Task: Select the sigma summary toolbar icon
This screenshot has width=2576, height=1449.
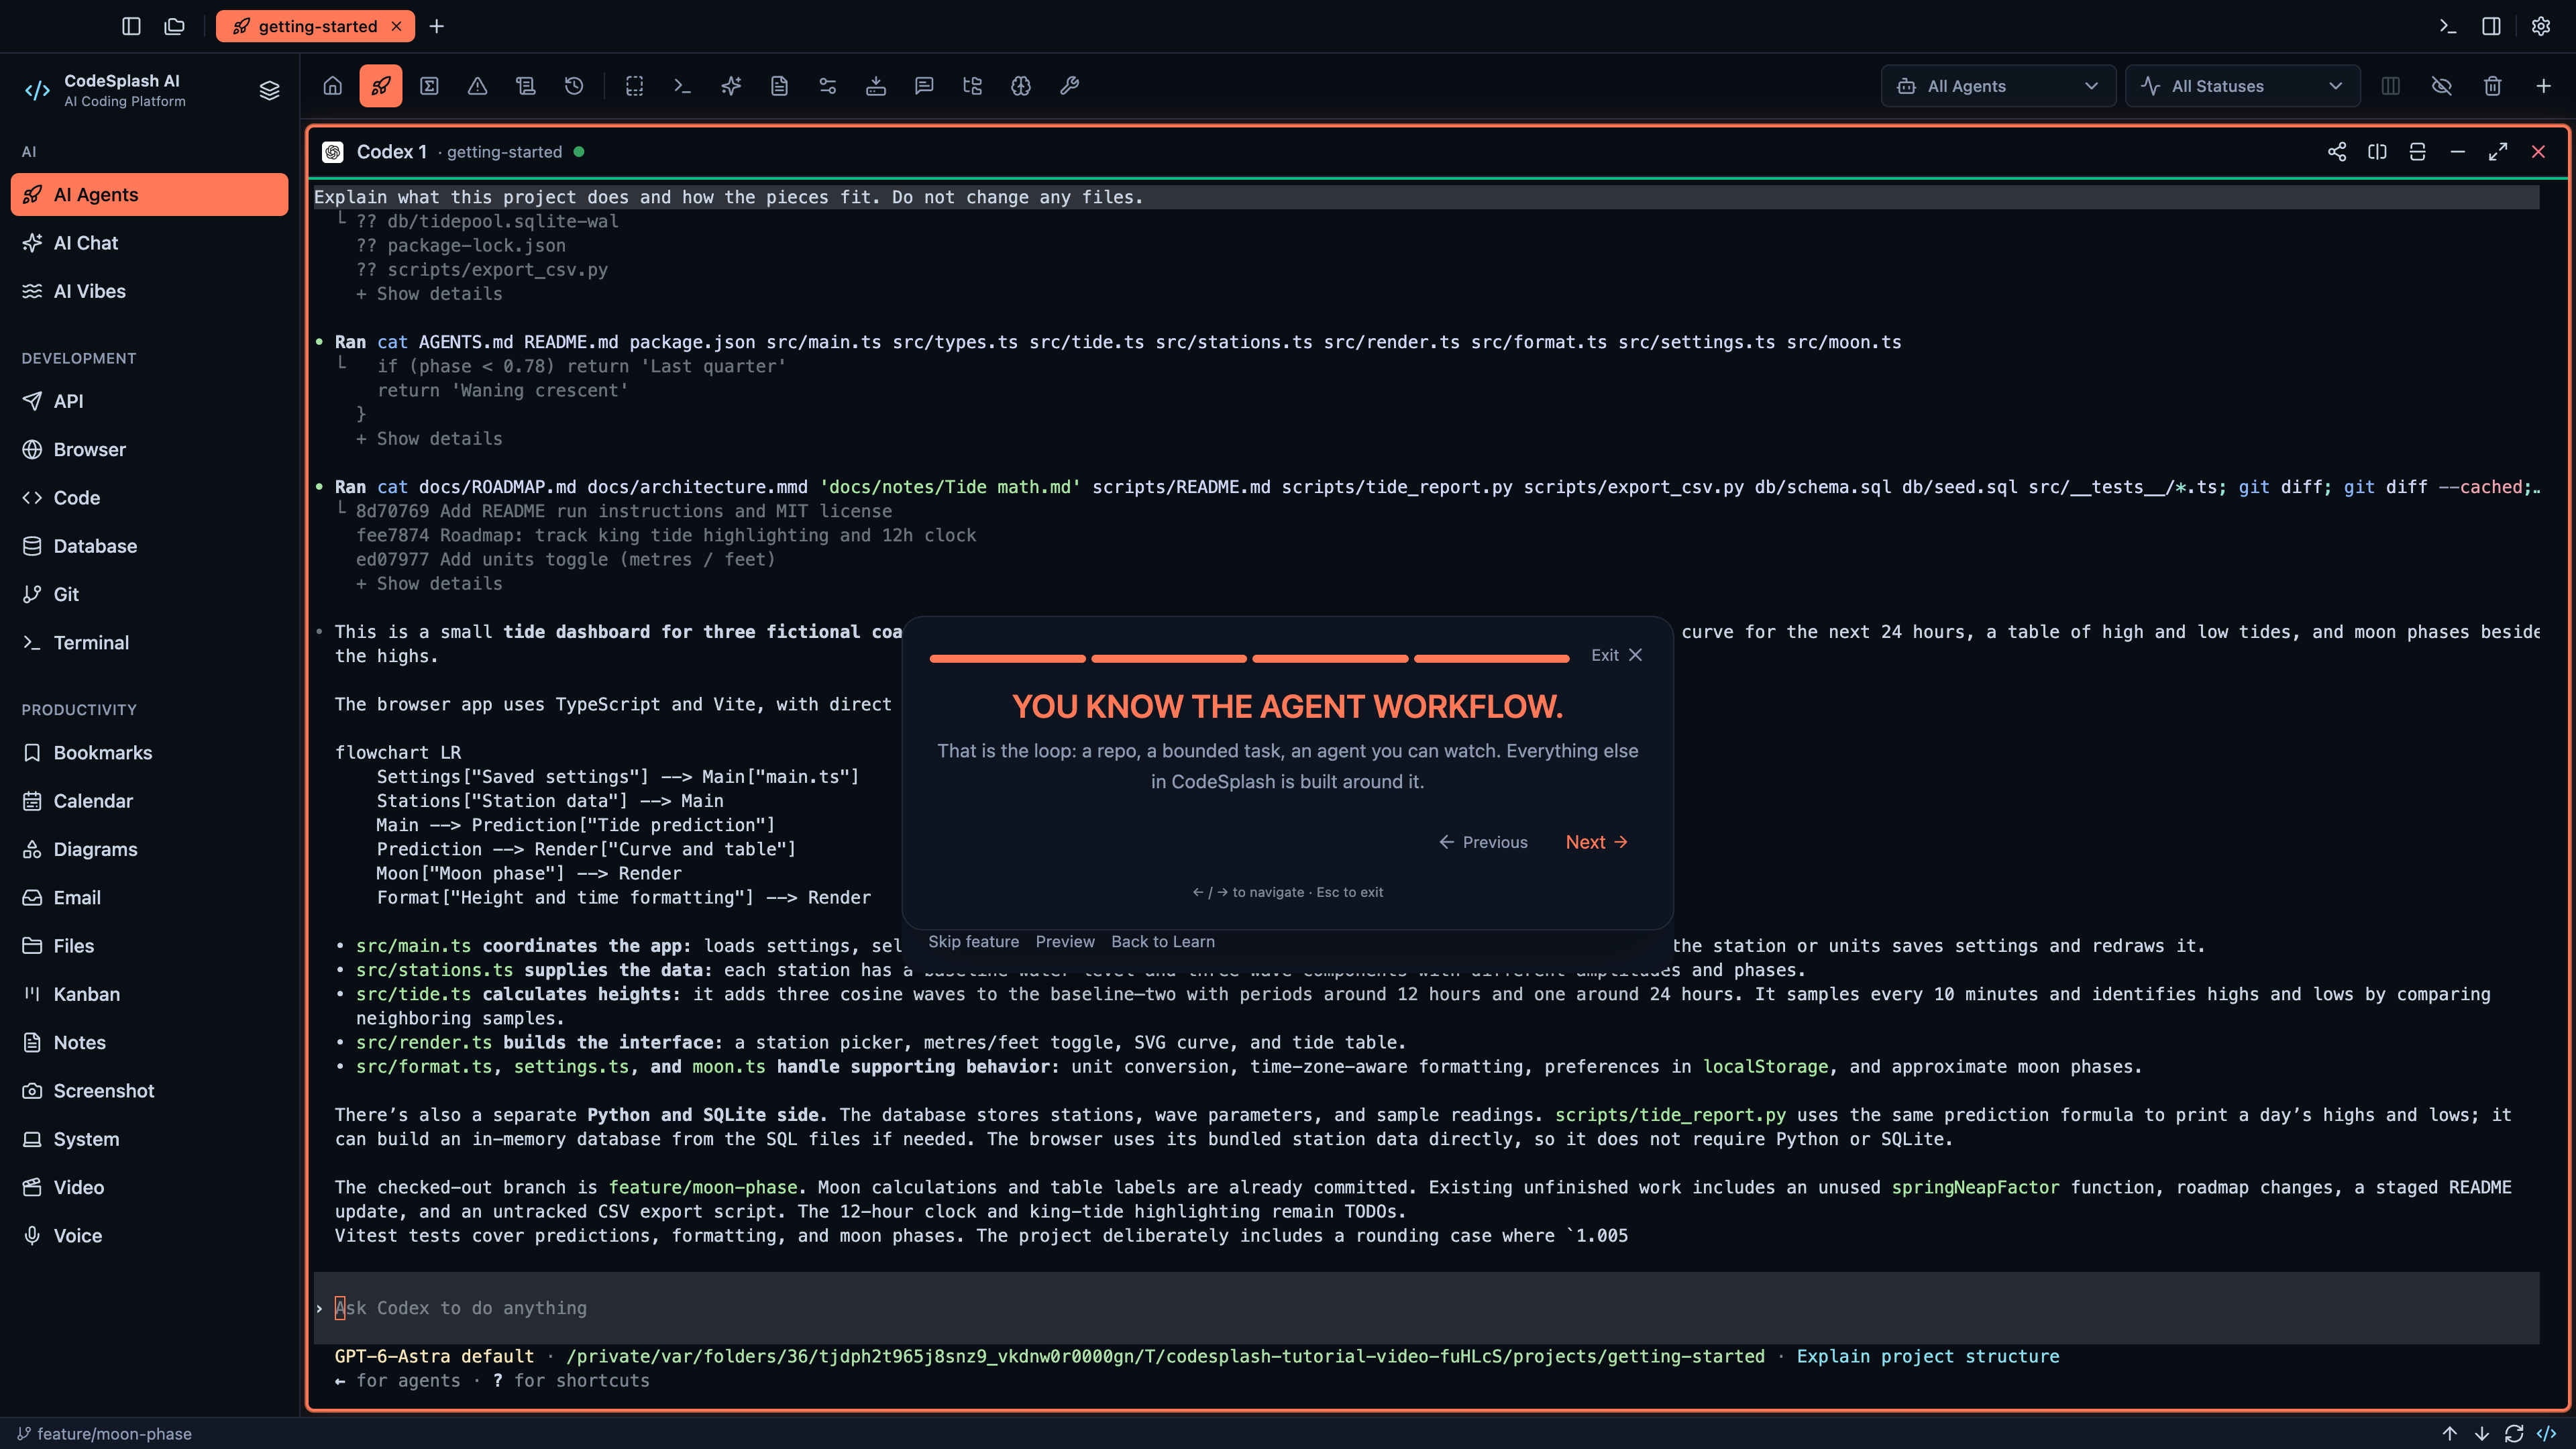Action: (430, 86)
